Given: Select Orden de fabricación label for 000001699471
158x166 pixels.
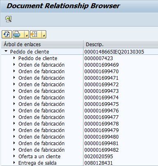Looking at the screenshot, I should pos(41,78).
